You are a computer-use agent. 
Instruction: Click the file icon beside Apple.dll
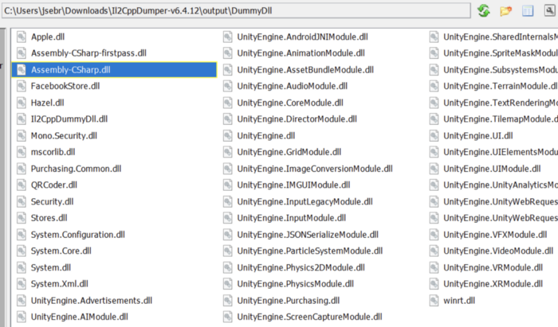[x=22, y=37]
